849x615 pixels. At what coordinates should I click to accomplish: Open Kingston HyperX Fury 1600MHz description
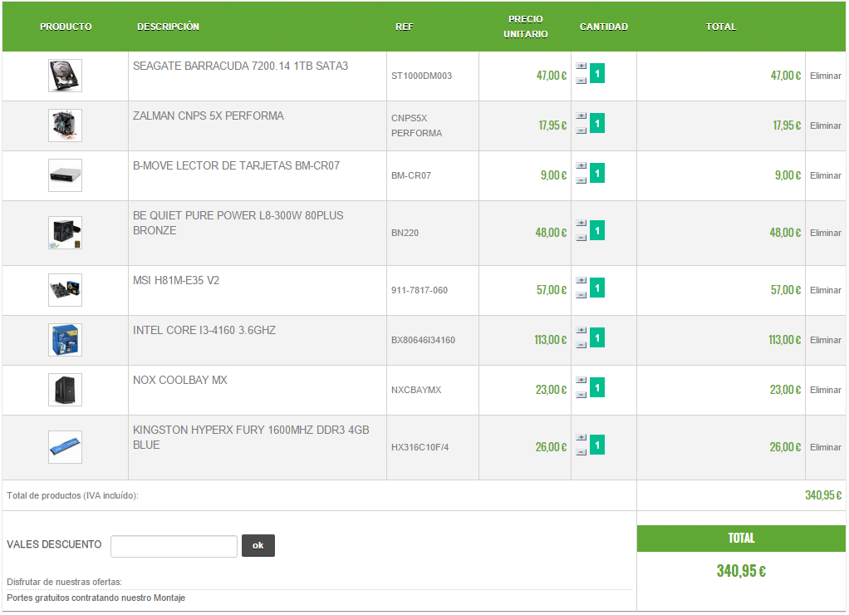(x=251, y=438)
